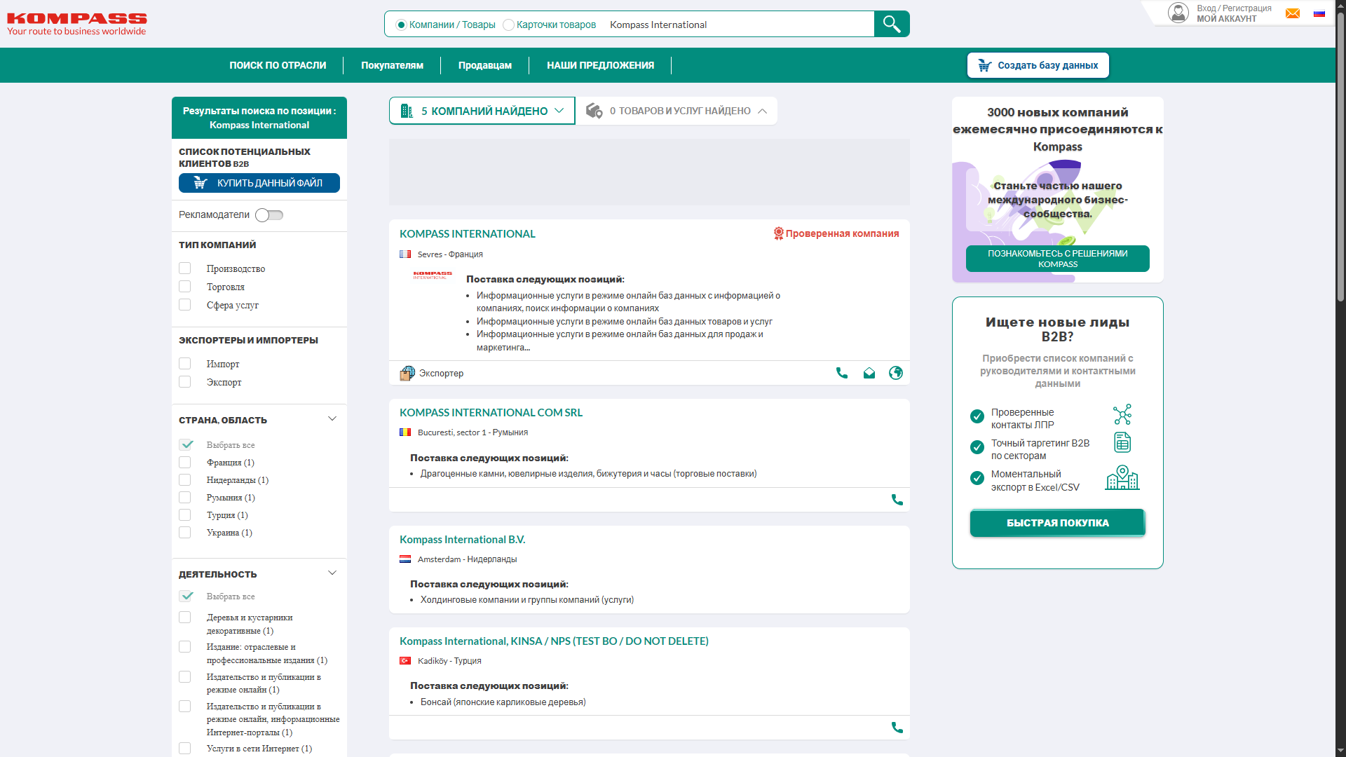Toggle the Рекламодатели switch
Image resolution: width=1346 pixels, height=757 pixels.
click(x=269, y=215)
